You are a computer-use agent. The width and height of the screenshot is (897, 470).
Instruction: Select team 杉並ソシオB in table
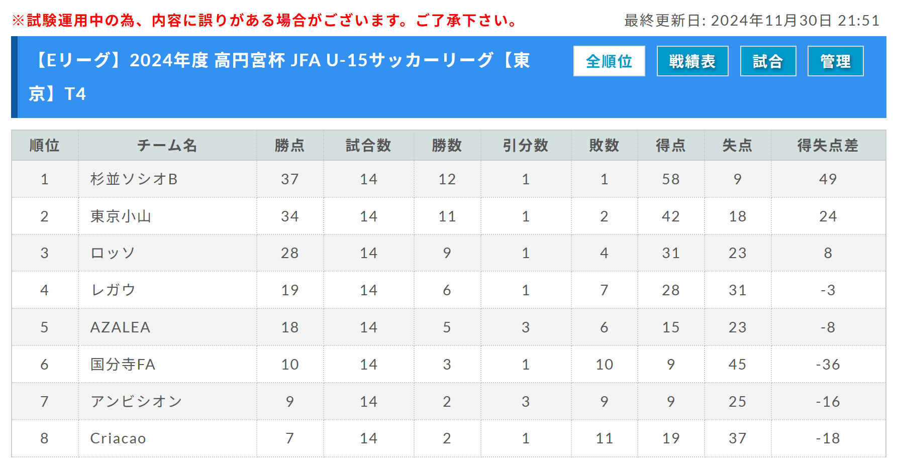pos(134,179)
